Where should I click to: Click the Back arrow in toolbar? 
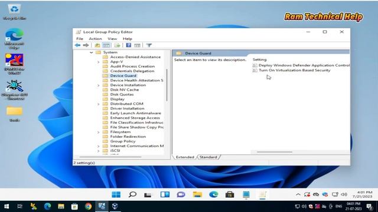77,45
